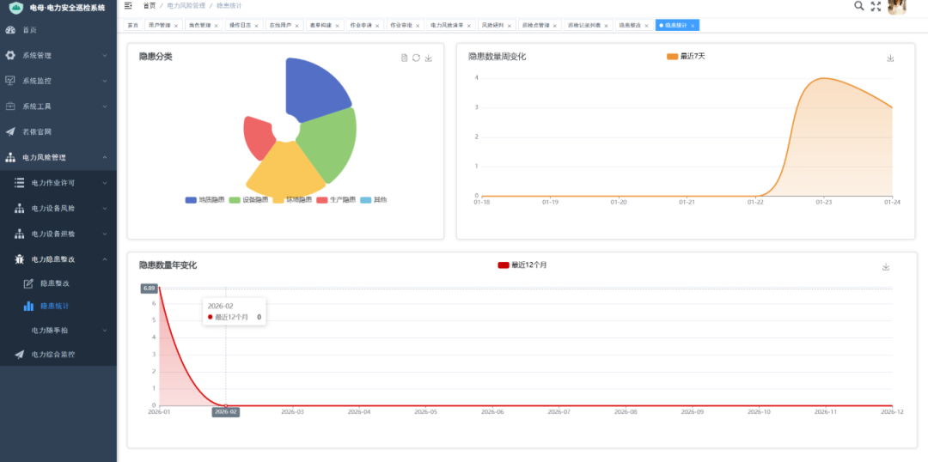Toggle 地质隐患 legend series

point(205,200)
